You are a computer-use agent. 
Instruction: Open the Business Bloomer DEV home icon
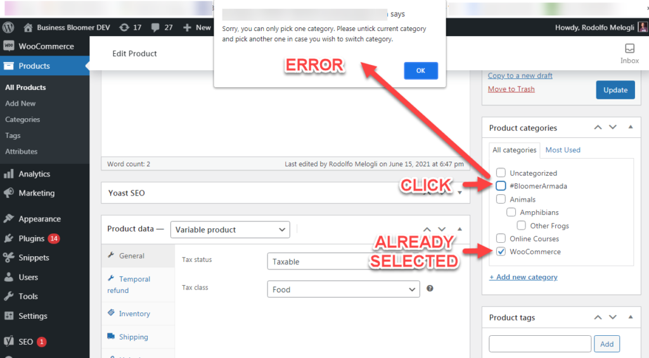(x=28, y=28)
